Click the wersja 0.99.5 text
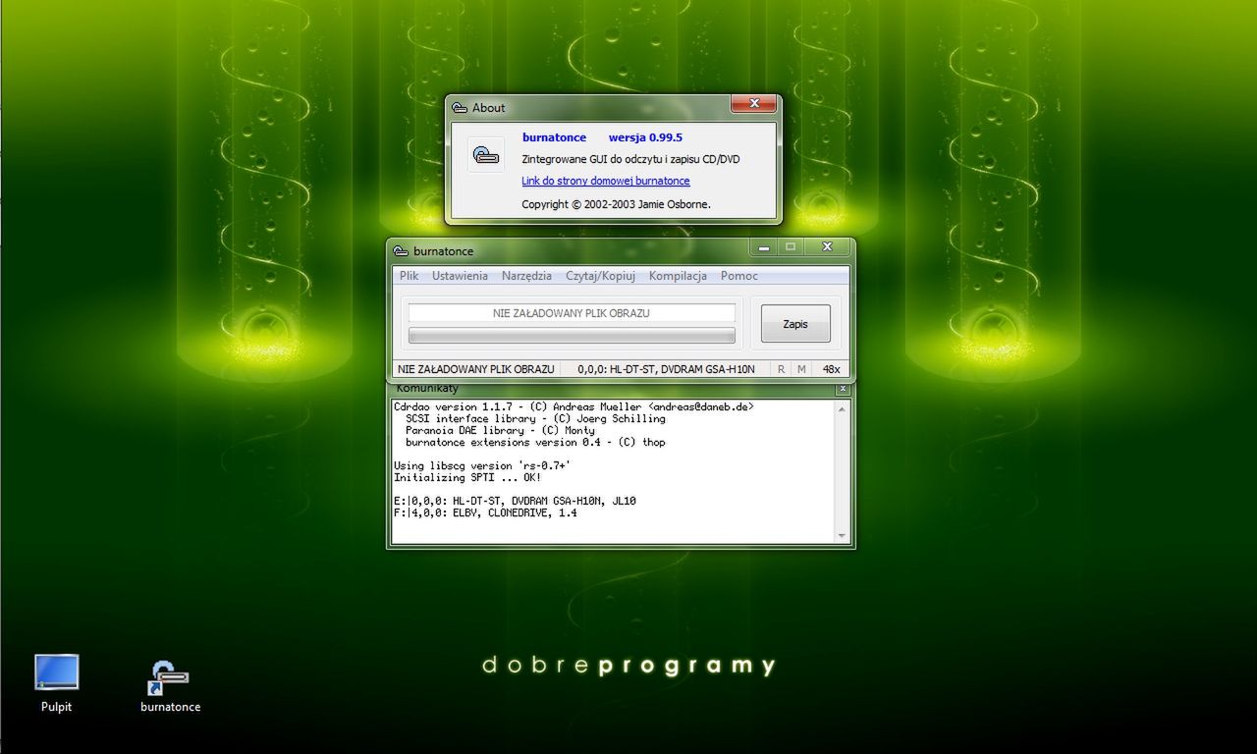 tap(645, 137)
